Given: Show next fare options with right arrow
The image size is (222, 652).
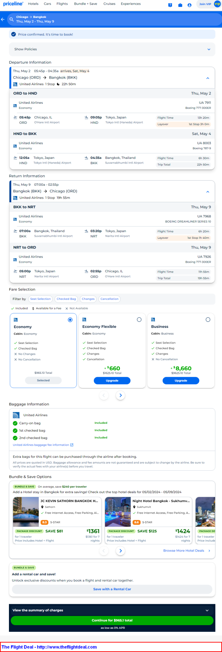Looking at the screenshot, I should [x=120, y=395].
